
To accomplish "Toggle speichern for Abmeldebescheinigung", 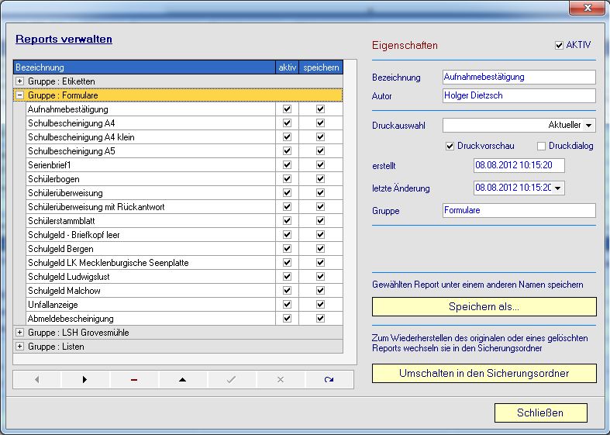I will (x=321, y=318).
